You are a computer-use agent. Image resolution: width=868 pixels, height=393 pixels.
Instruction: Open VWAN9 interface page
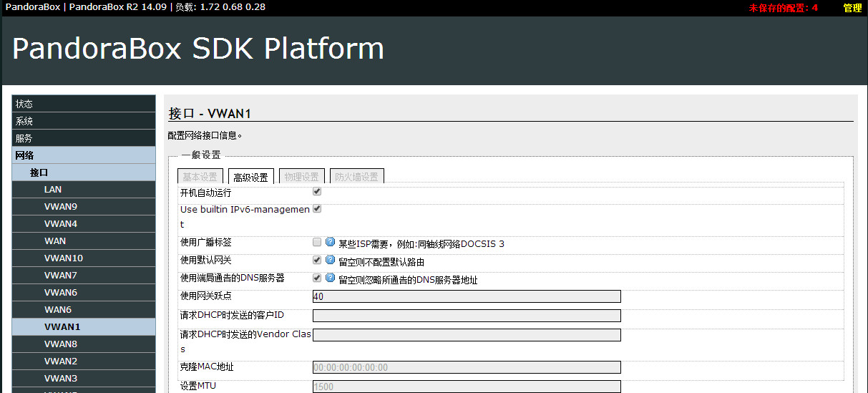coord(84,207)
